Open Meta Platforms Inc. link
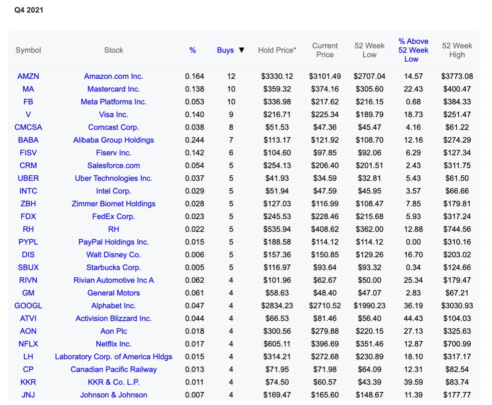Viewport: 492px width, 405px height. (114, 101)
